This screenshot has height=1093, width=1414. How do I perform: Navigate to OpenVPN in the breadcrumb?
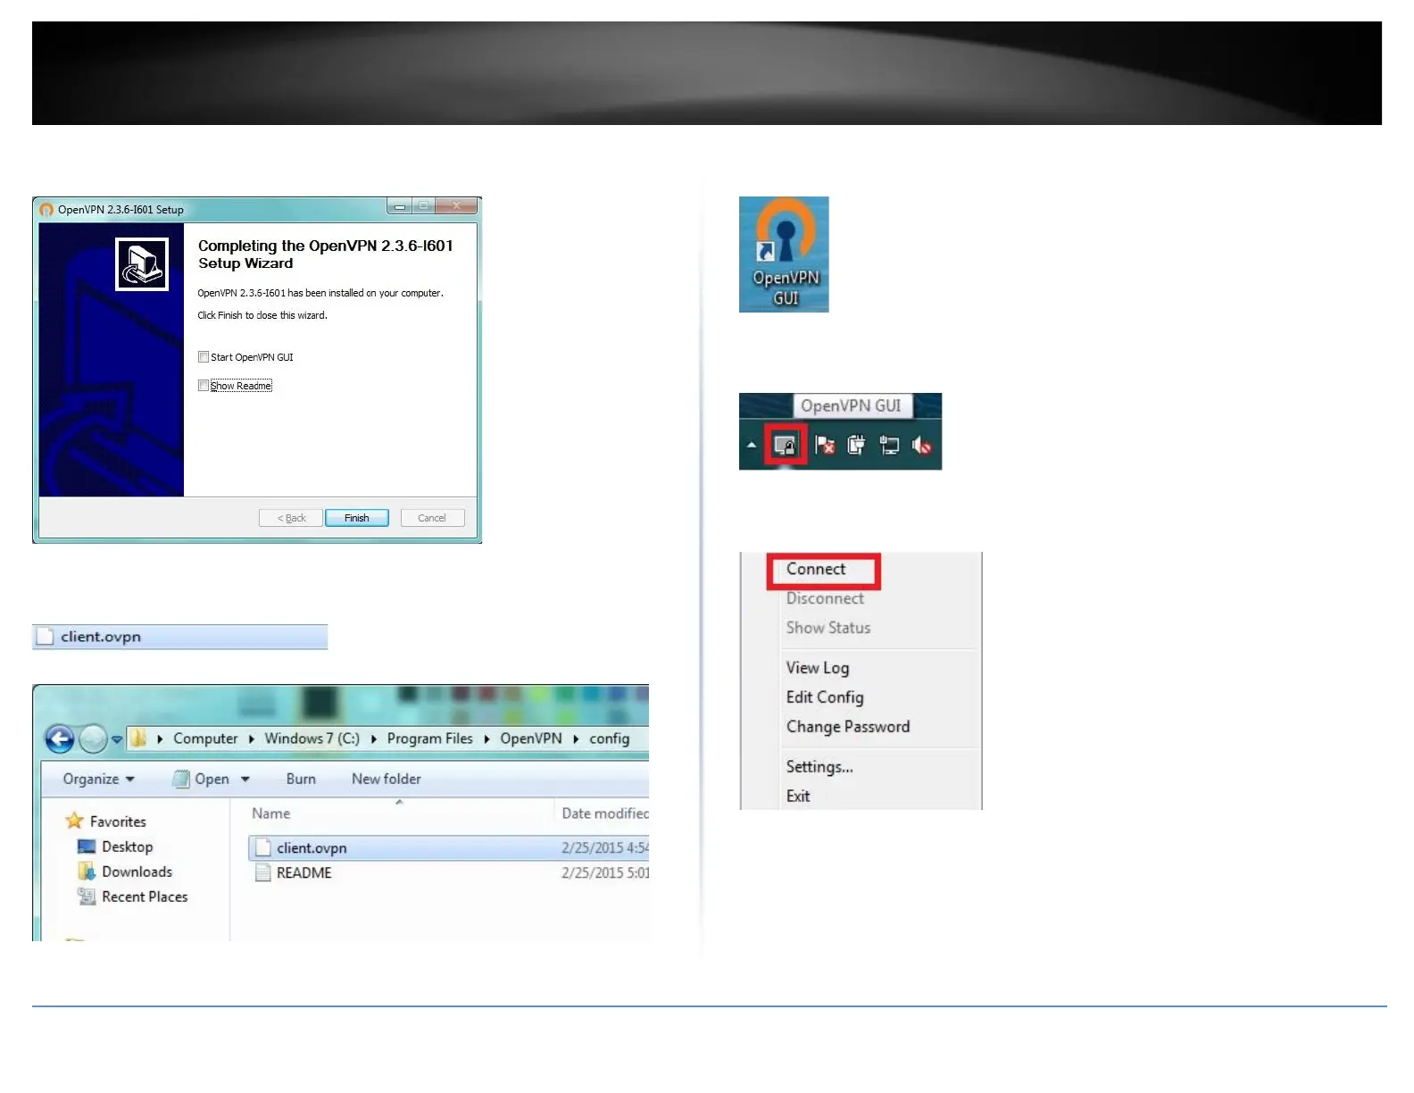point(531,738)
